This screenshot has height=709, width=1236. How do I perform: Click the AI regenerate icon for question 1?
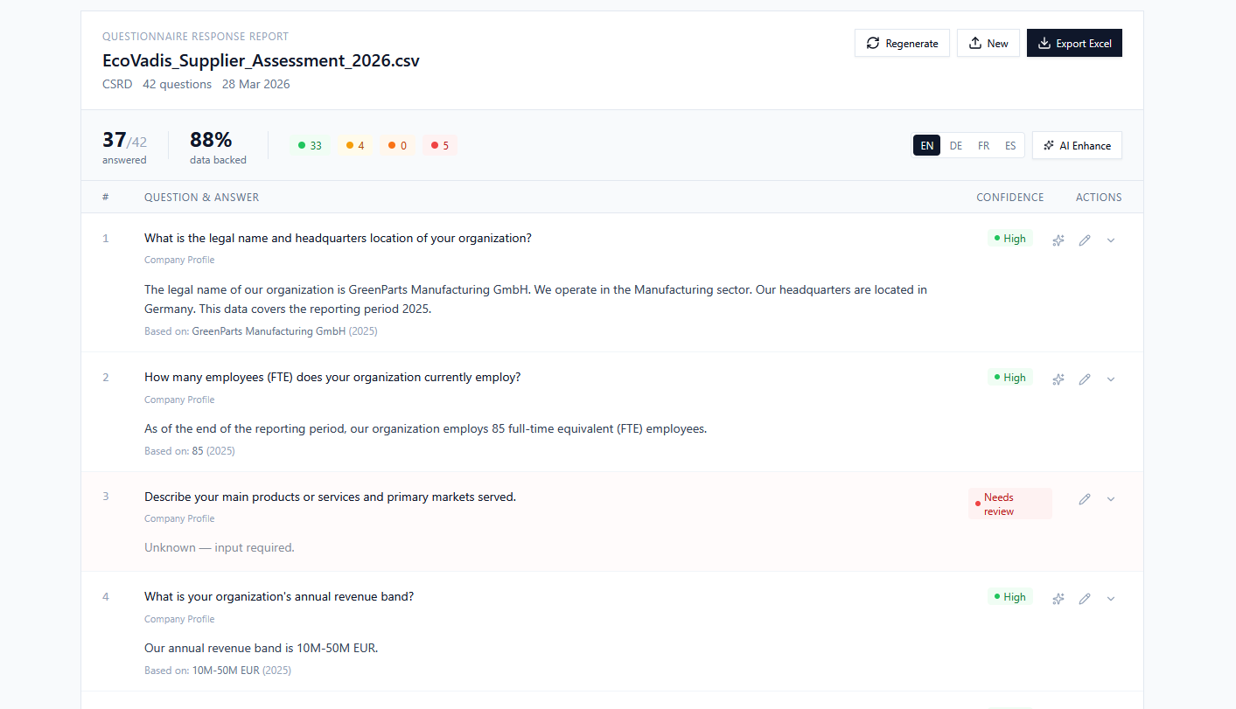tap(1058, 239)
